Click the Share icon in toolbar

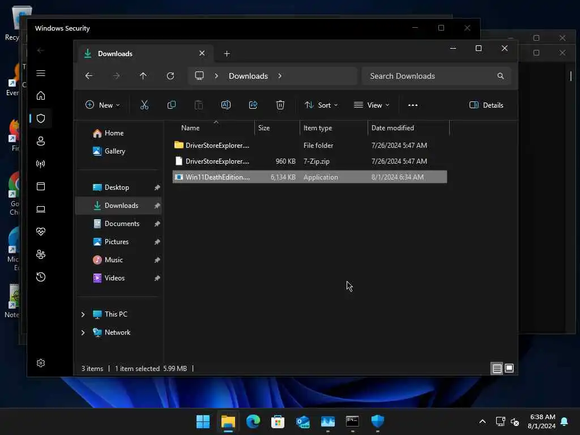click(x=253, y=105)
